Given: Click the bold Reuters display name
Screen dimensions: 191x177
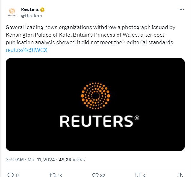Looking at the screenshot, I should coord(30,9).
